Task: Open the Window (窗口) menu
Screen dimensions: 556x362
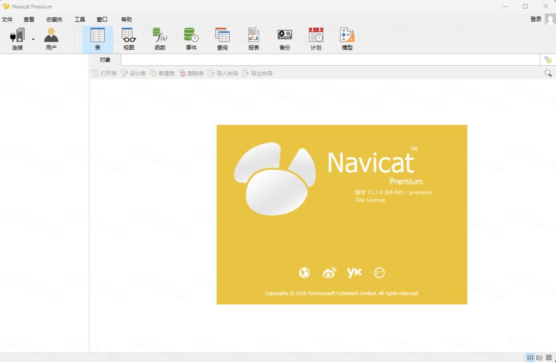Action: click(x=102, y=19)
